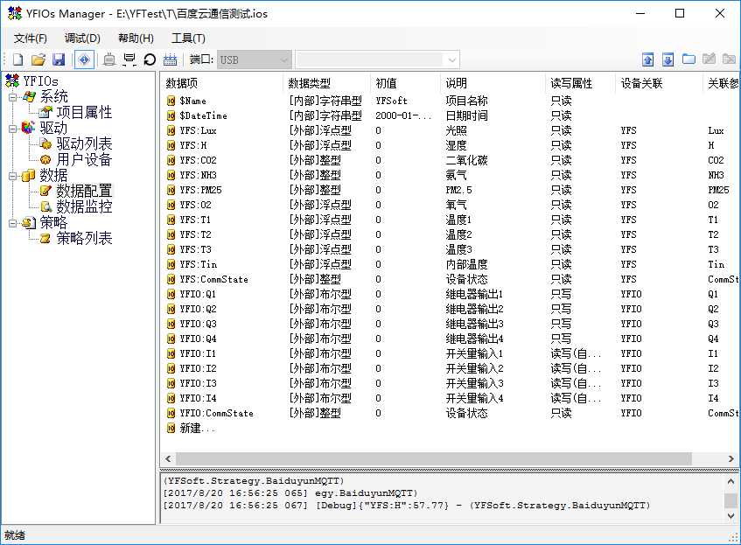Click the log panel scroll-up arrow
The width and height of the screenshot is (741, 545).
click(x=731, y=481)
